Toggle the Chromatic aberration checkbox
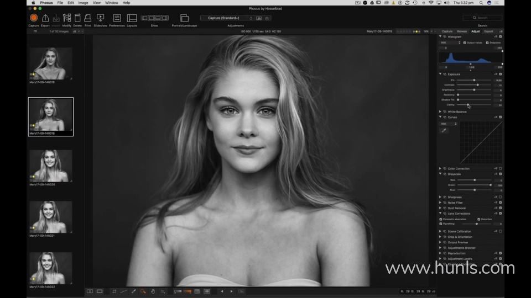 [x=441, y=219]
